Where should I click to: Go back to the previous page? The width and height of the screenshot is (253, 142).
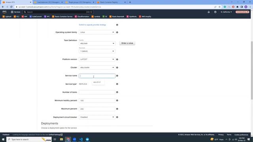tap(3, 7)
